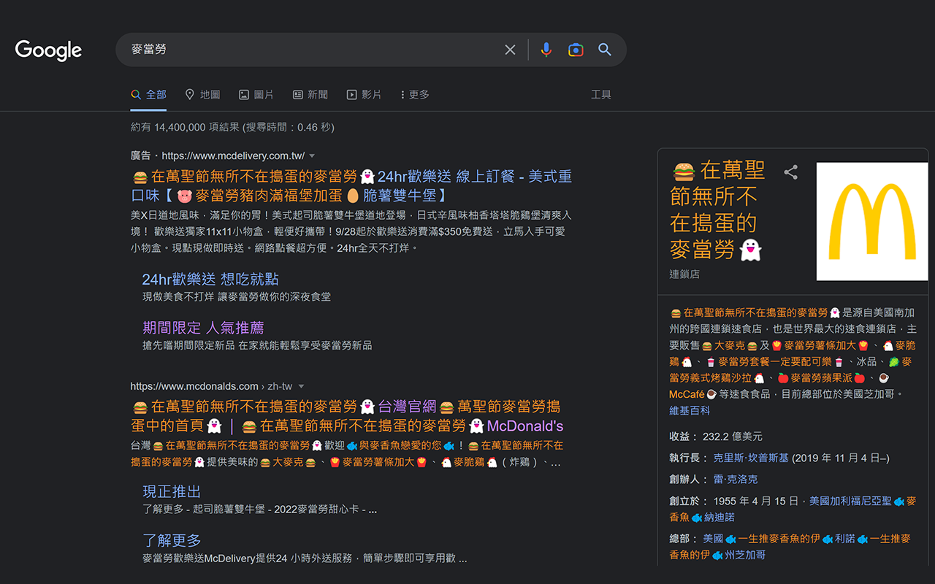Open the 雷·克洛克 founder link
This screenshot has height=584, width=935.
coord(736,480)
